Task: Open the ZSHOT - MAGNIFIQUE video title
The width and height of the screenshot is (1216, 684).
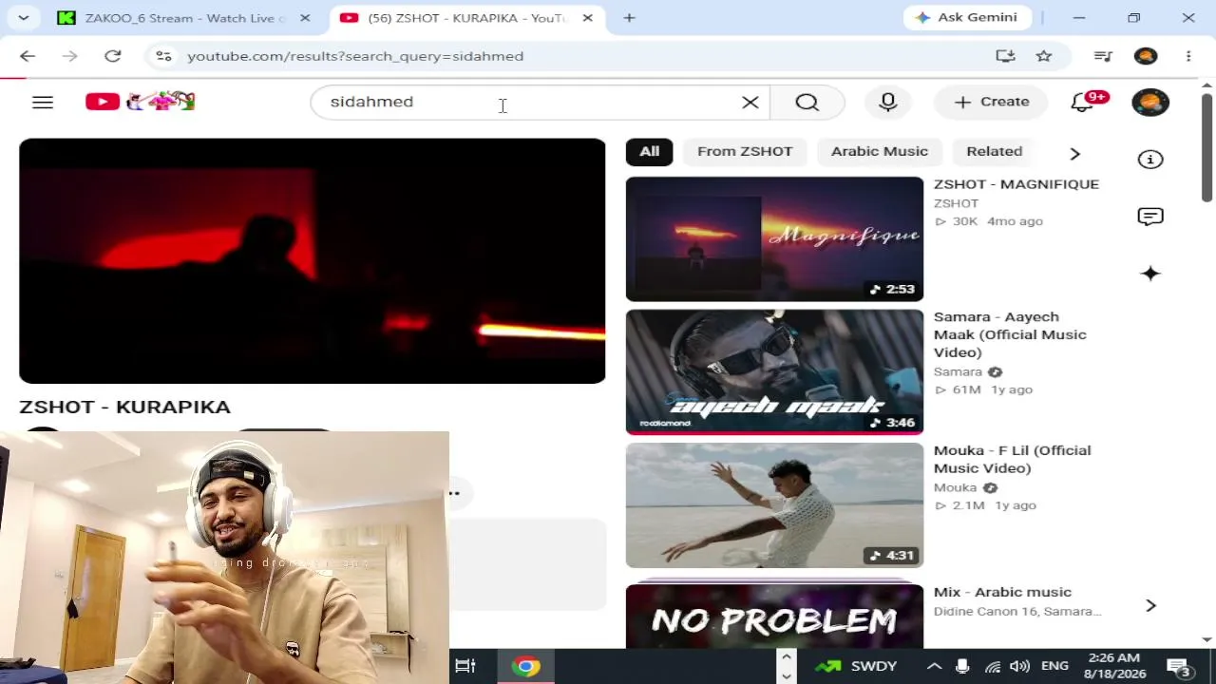Action: pos(1016,184)
